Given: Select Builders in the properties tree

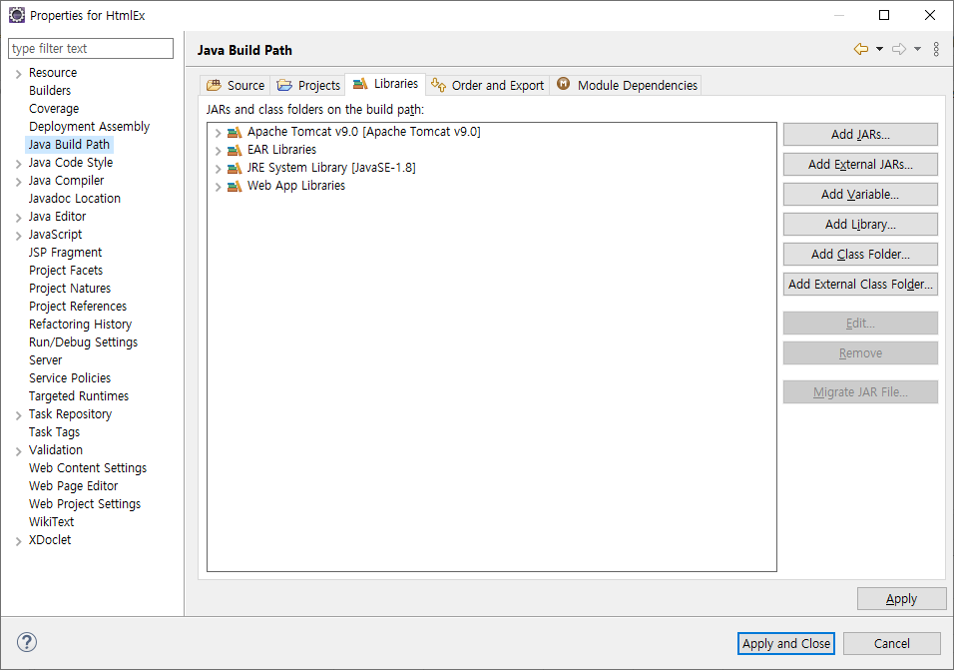Looking at the screenshot, I should click(x=50, y=91).
